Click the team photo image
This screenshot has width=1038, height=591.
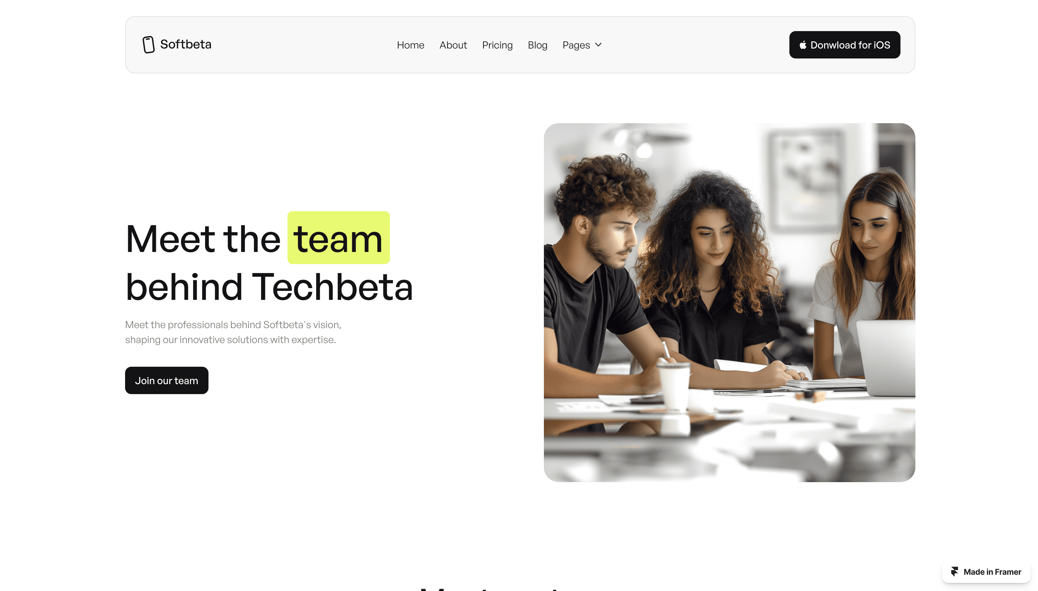coord(729,302)
